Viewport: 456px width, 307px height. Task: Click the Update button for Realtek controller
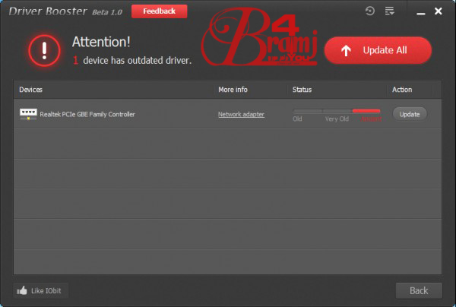click(x=410, y=114)
